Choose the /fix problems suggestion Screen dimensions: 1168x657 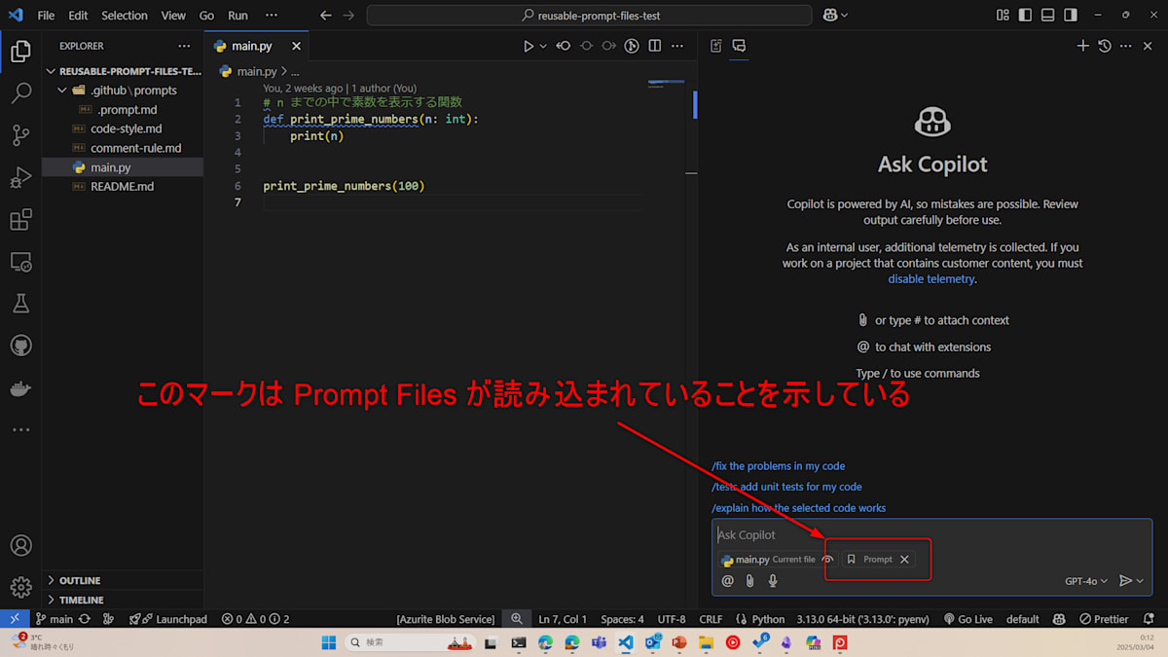(778, 466)
